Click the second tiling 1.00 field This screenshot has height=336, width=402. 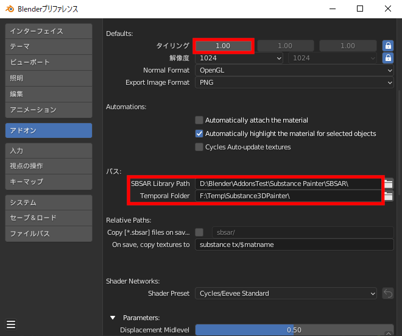pos(285,46)
